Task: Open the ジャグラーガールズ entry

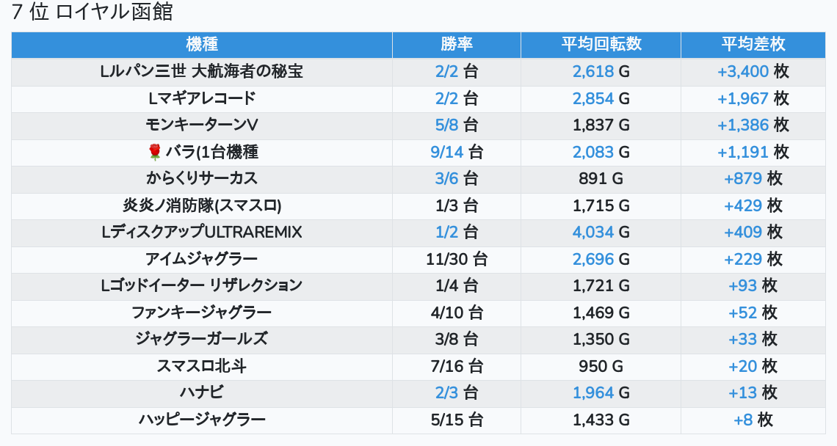Action: click(202, 339)
